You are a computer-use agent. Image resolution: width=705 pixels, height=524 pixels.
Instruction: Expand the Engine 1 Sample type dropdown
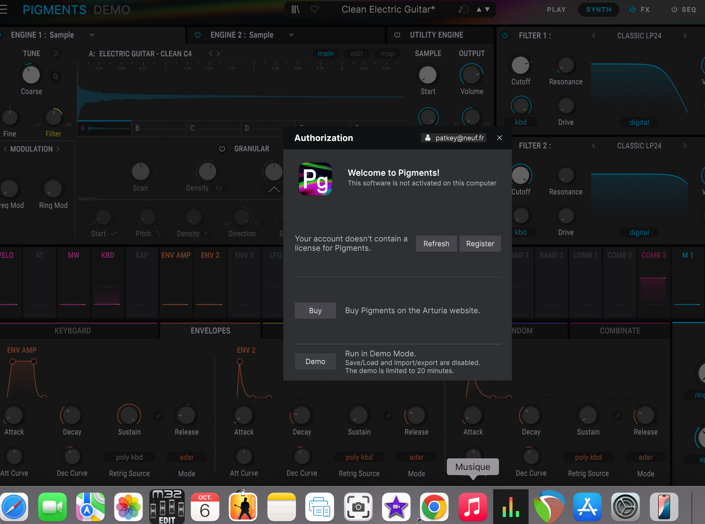point(92,35)
